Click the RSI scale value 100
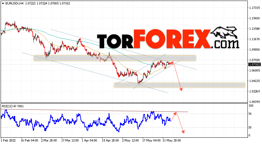Image resolution: width=262 pixels, height=144 pixels. [251, 106]
